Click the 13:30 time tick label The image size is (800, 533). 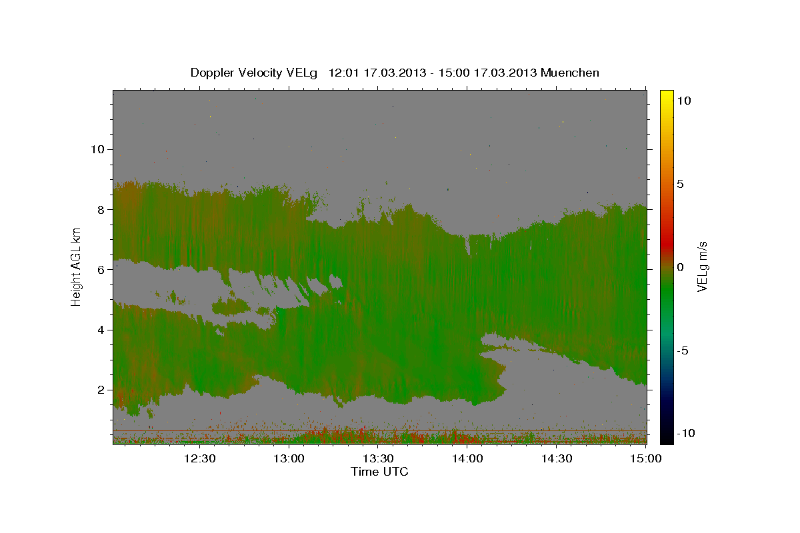[x=378, y=458]
